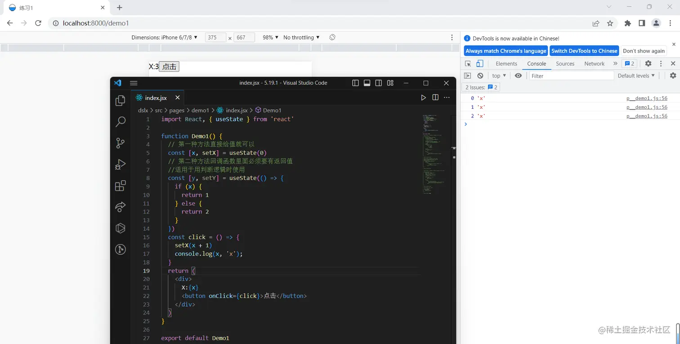Clear the DevTools console
This screenshot has height=344, width=680.
click(480, 76)
